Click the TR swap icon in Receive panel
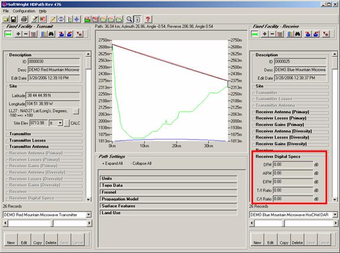Screen dimensions: 340x253 click(325, 34)
